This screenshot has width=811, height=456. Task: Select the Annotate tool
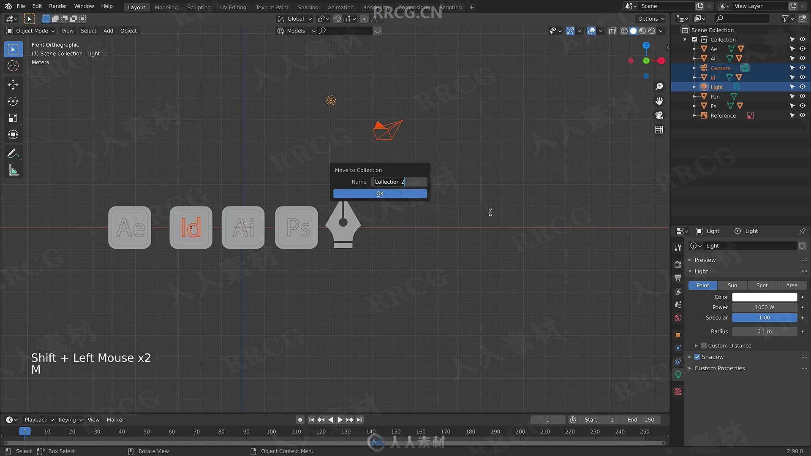(x=13, y=154)
